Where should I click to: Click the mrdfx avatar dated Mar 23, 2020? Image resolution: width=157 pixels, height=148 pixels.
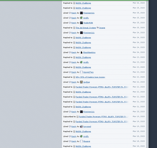[81, 62]
